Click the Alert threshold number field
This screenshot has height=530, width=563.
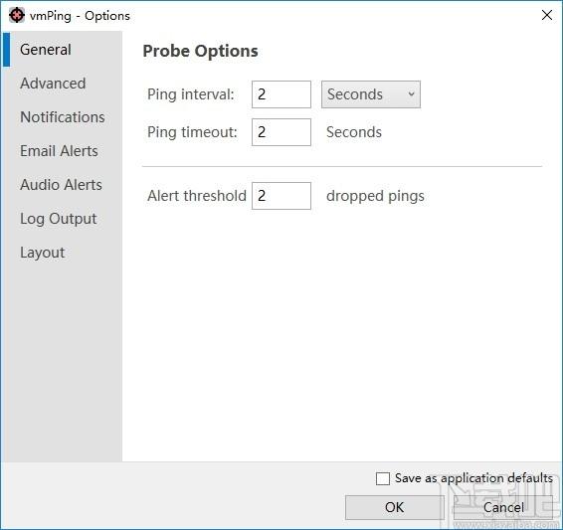click(281, 196)
